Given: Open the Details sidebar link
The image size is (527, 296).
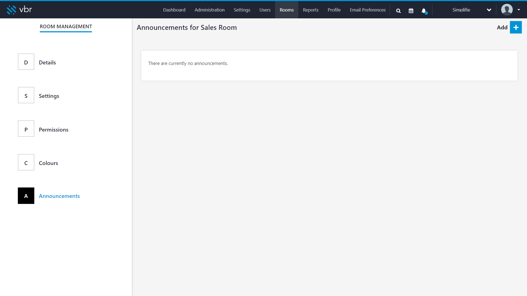Looking at the screenshot, I should click(x=47, y=62).
